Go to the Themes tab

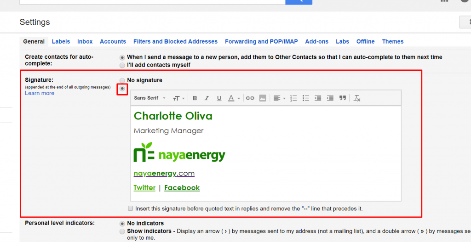click(393, 42)
